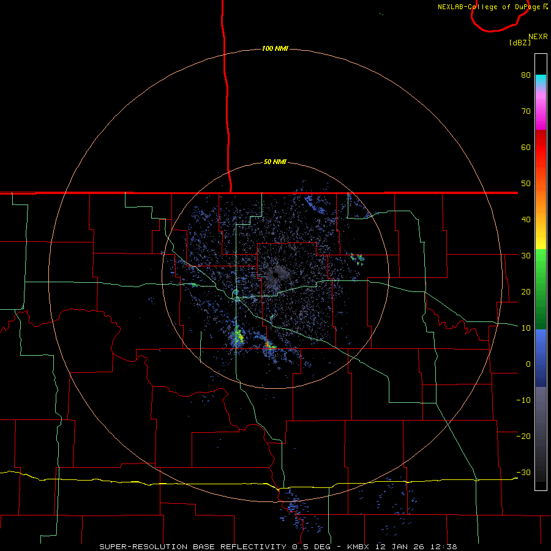Click the 0.5 DEG elevation text
The width and height of the screenshot is (551, 551).
[x=312, y=547]
